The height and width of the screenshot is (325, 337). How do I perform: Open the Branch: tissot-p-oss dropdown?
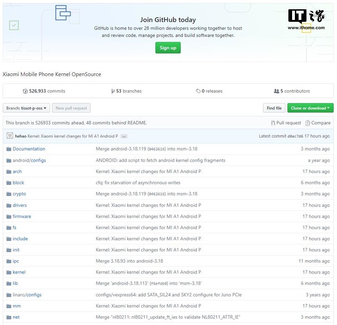tap(26, 108)
